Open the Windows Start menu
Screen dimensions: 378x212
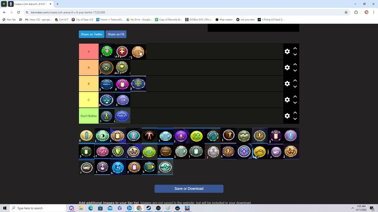tap(5, 208)
